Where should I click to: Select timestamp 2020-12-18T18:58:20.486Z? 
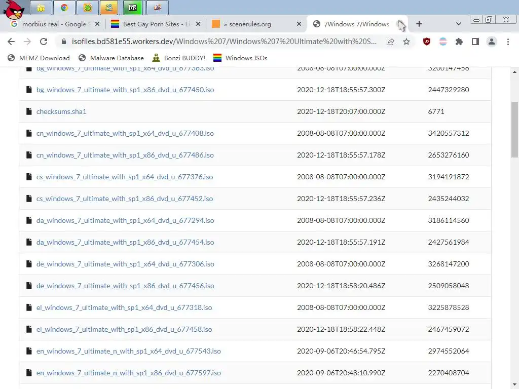341,286
